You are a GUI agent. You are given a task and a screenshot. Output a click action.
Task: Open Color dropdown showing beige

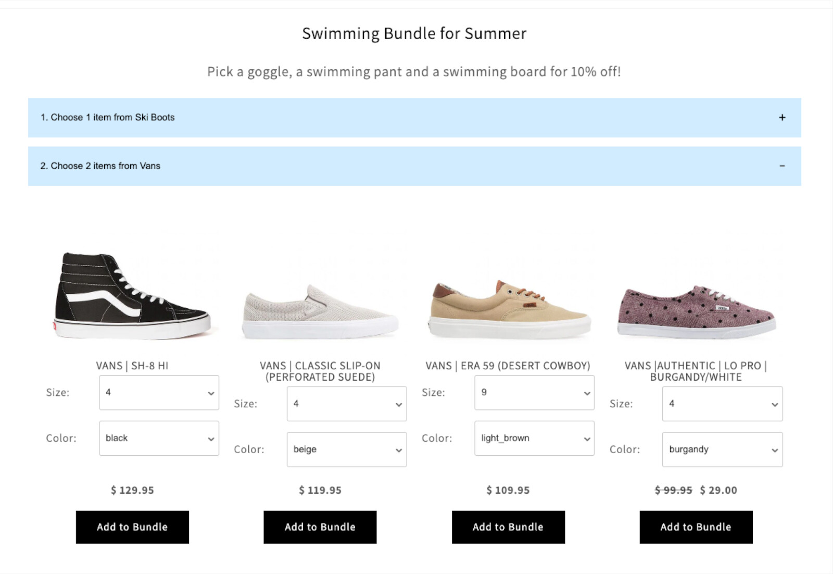(346, 450)
